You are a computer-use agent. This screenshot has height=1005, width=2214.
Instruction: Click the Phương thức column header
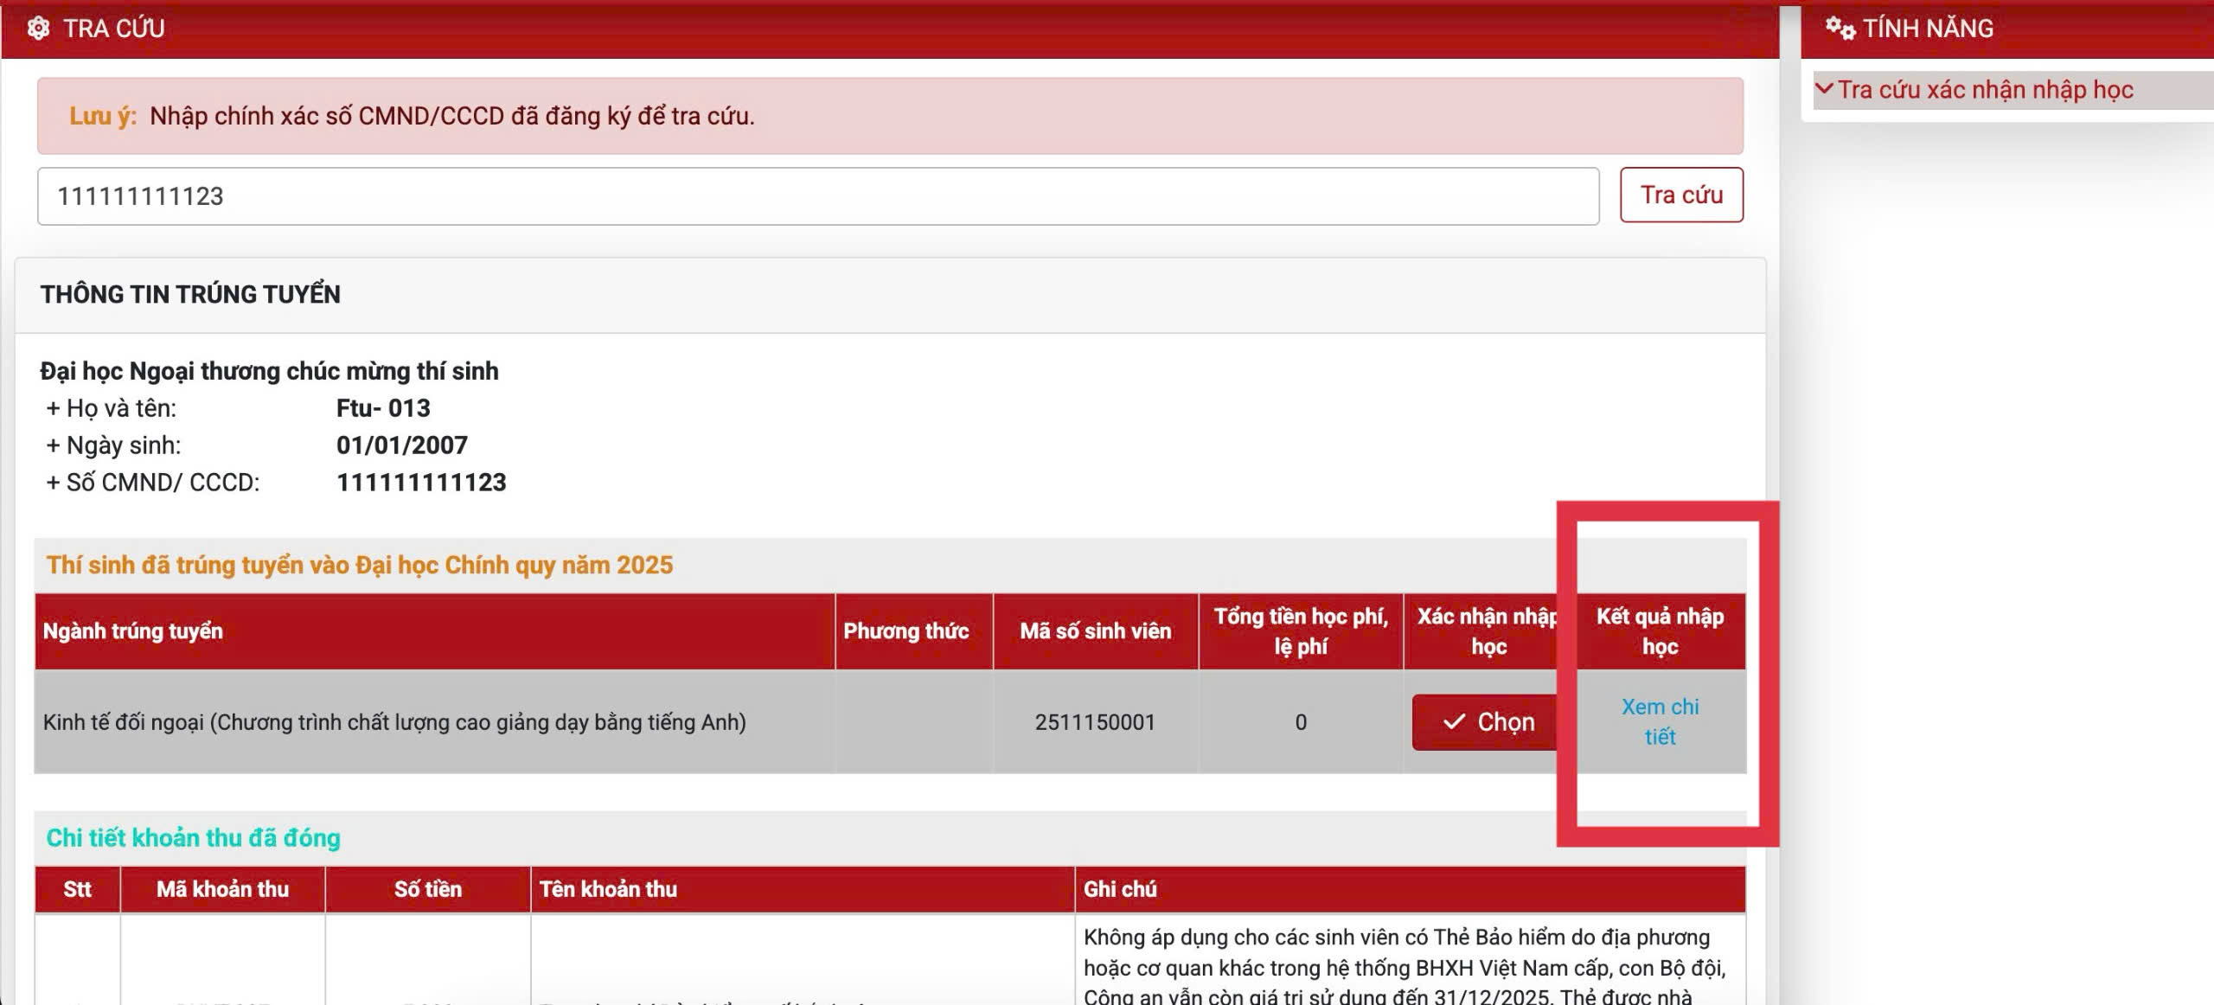pyautogui.click(x=905, y=631)
